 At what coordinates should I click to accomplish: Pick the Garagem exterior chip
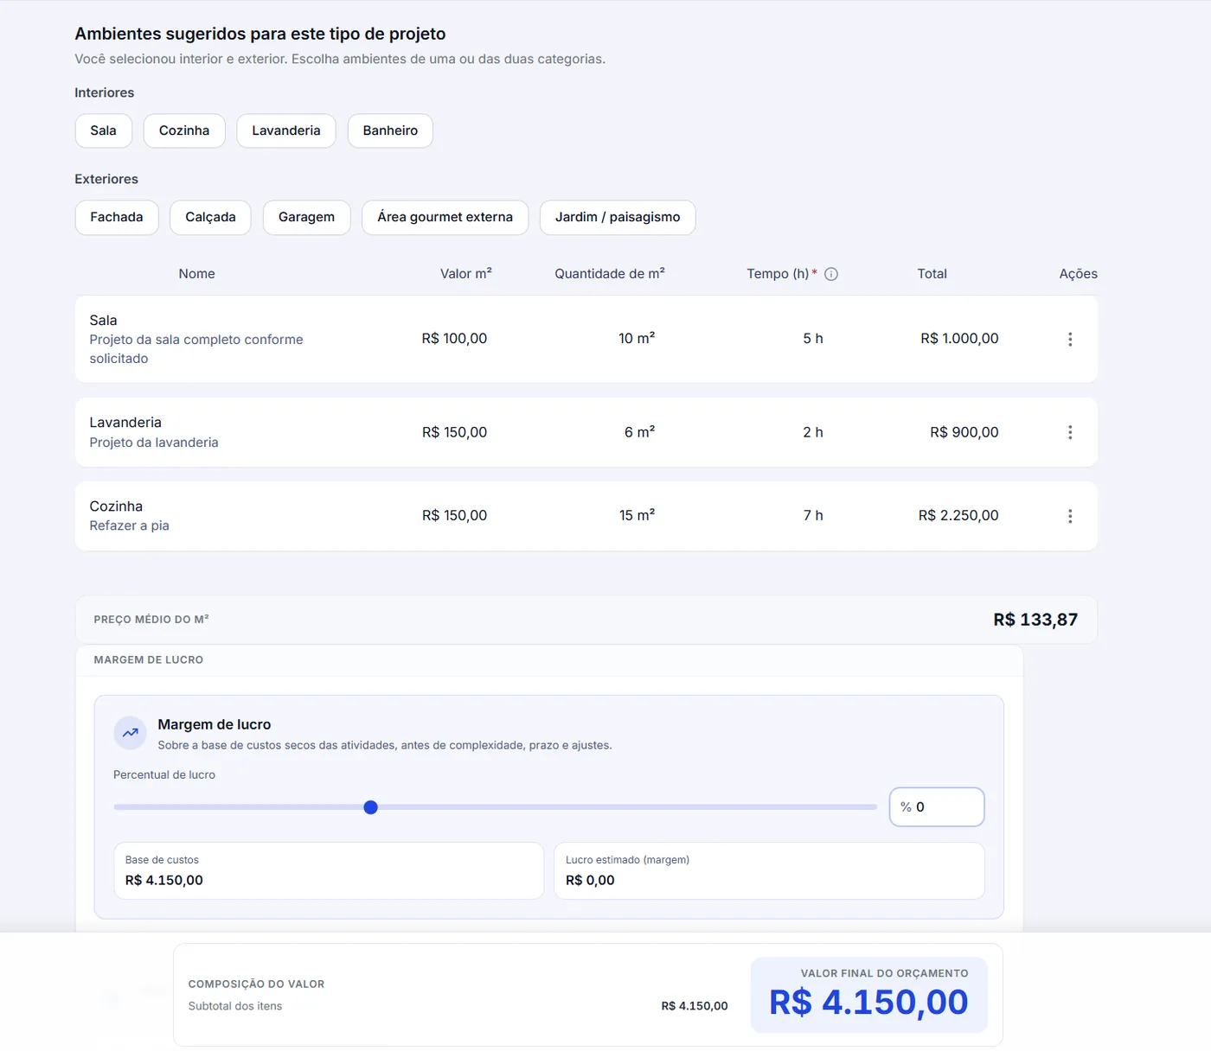click(306, 217)
